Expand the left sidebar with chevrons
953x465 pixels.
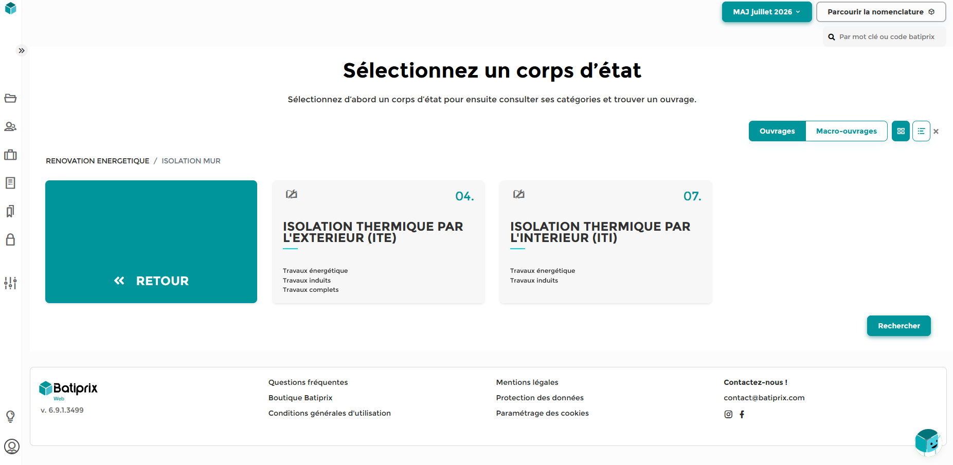tap(22, 50)
